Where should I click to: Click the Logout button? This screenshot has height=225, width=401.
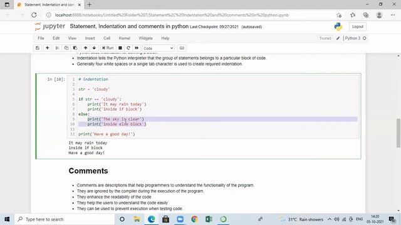click(x=358, y=26)
